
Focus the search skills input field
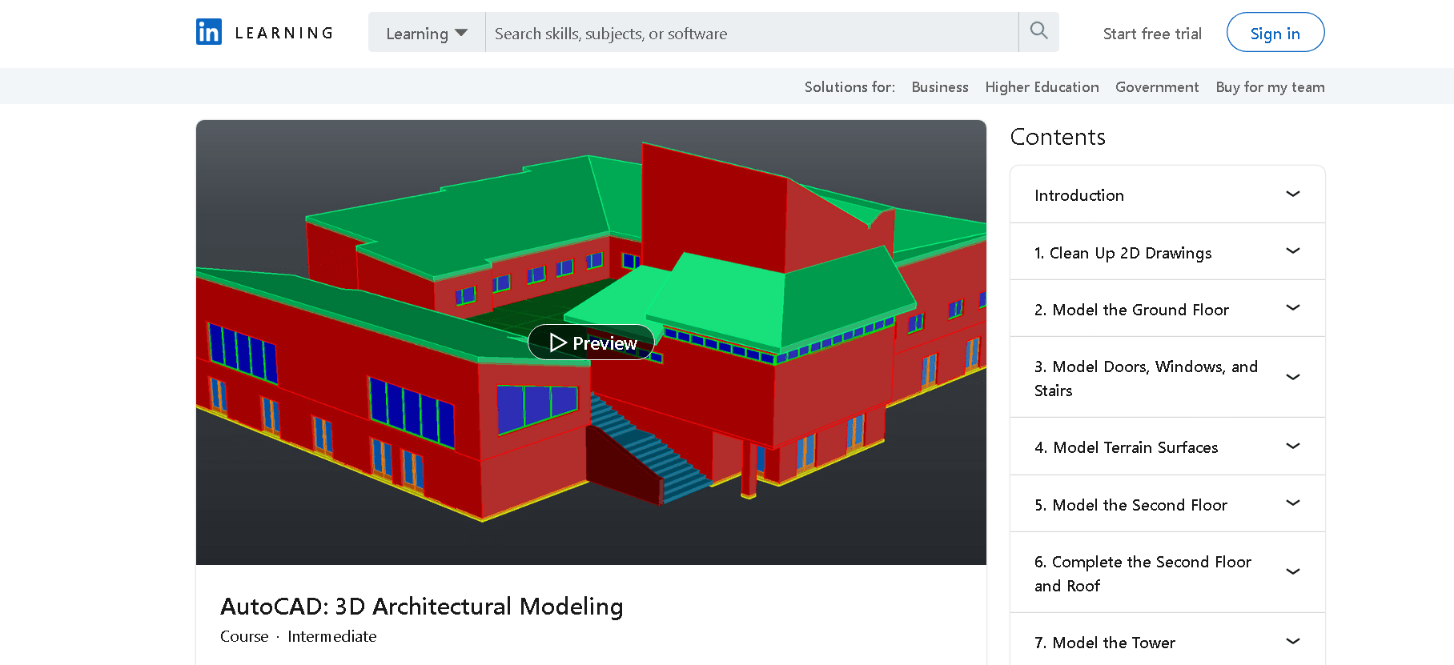pyautogui.click(x=752, y=33)
